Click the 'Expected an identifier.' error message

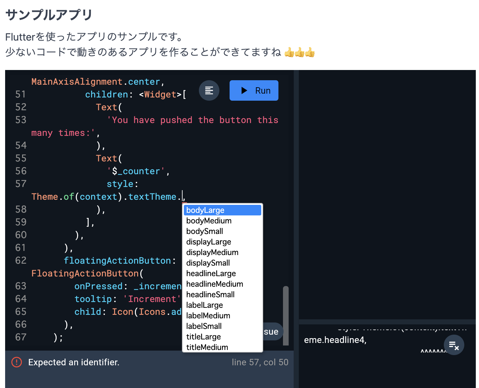pos(74,362)
